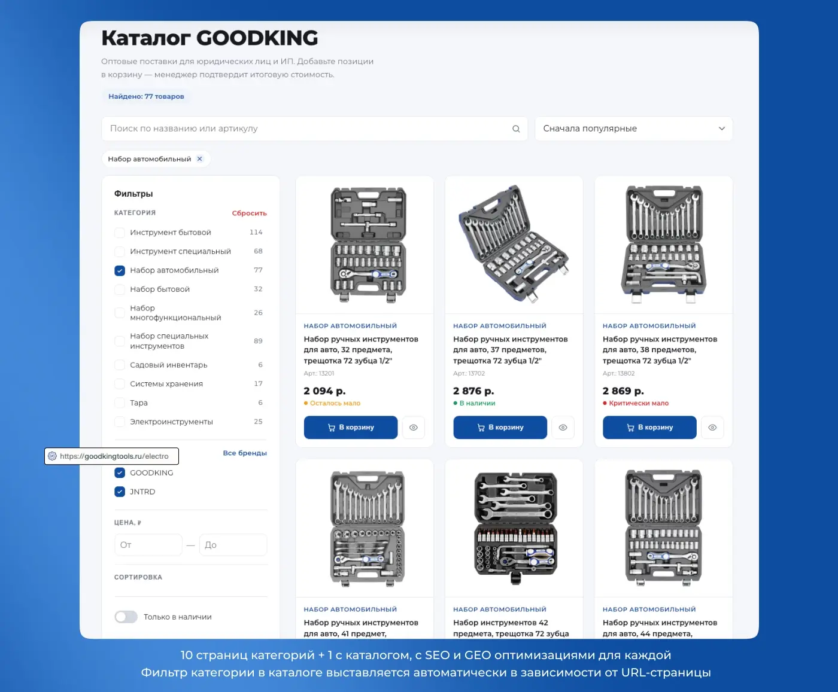Quick view the 38 предметов set eye icon
The image size is (838, 692).
712,428
